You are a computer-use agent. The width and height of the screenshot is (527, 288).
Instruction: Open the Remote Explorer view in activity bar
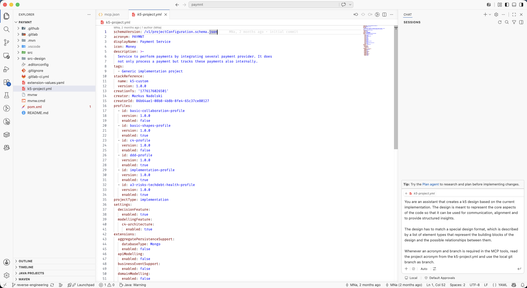point(7,56)
